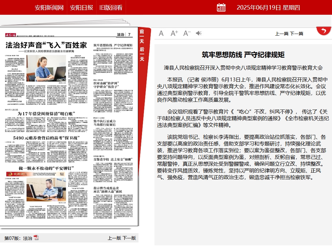Reset font size with plain A icon
The width and height of the screenshot is (332, 246).
coord(161,33)
